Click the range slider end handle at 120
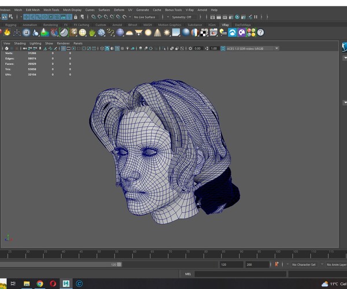The width and height of the screenshot is (347, 289). (x=119, y=265)
